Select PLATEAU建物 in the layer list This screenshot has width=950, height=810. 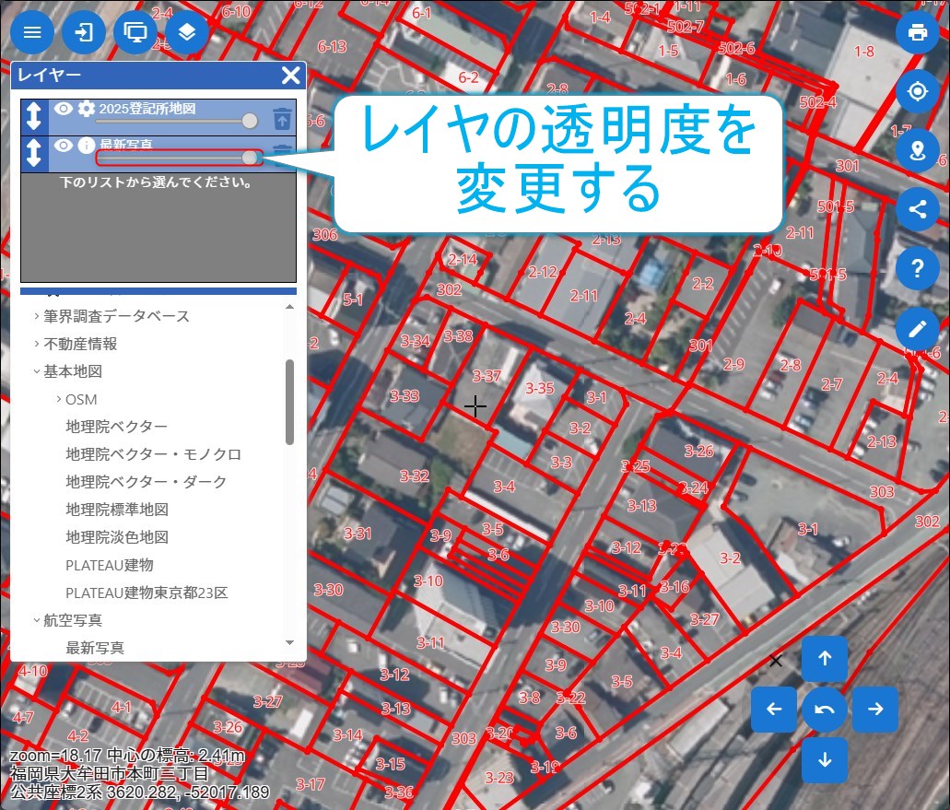pos(110,565)
